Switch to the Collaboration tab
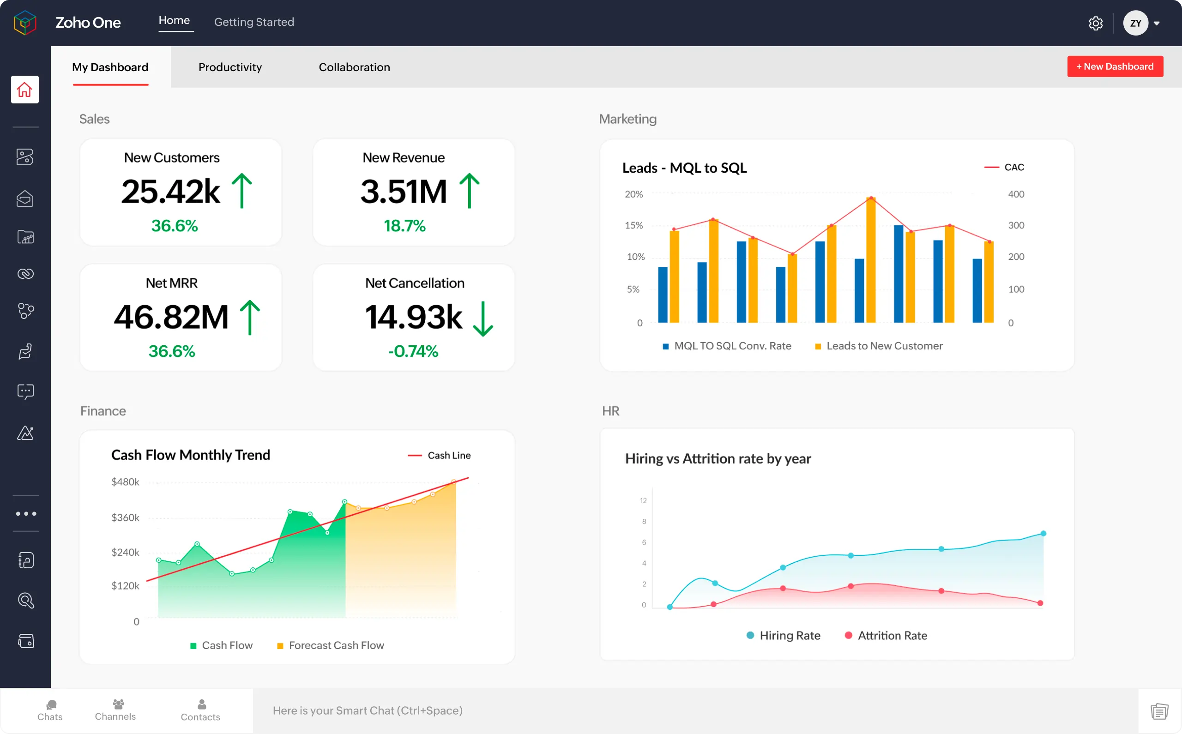 (354, 67)
